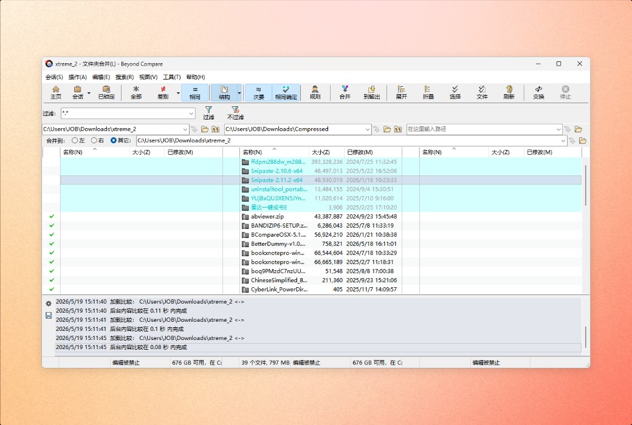The image size is (632, 425).
Task: Select the 星达一键成书E folder row
Action: 320,208
